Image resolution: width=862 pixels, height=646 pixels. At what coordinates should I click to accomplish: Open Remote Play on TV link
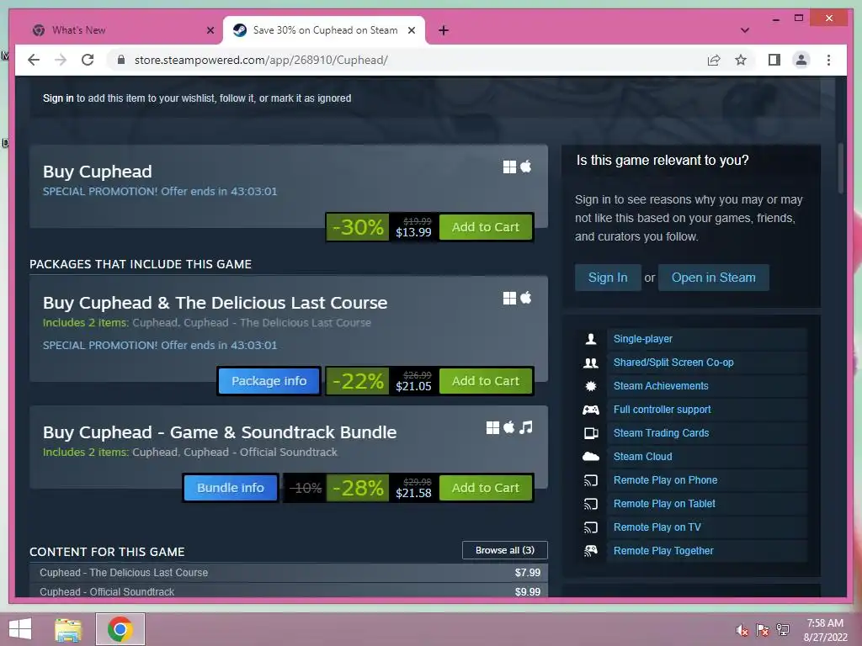coord(657,527)
